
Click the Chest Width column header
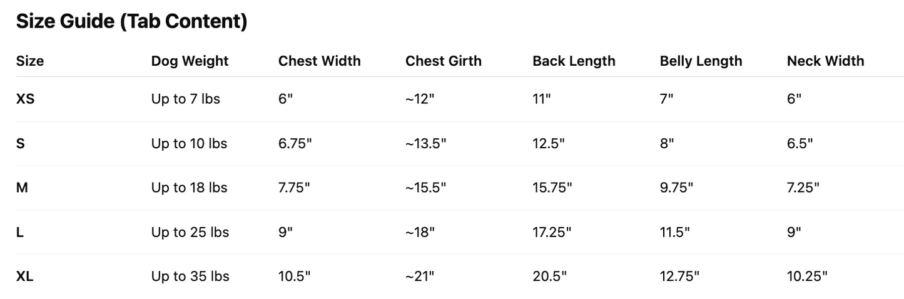point(319,61)
